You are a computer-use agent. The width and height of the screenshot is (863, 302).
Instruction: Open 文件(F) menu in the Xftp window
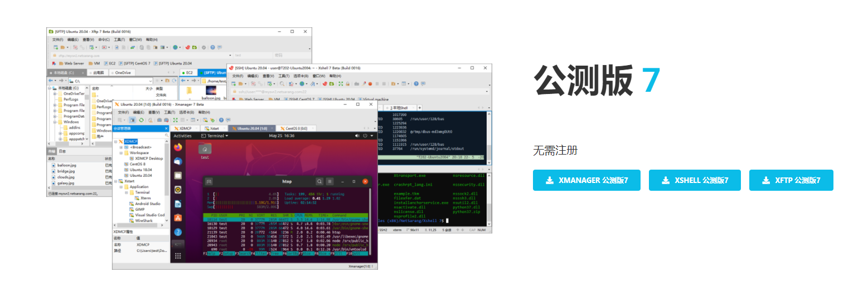[57, 39]
